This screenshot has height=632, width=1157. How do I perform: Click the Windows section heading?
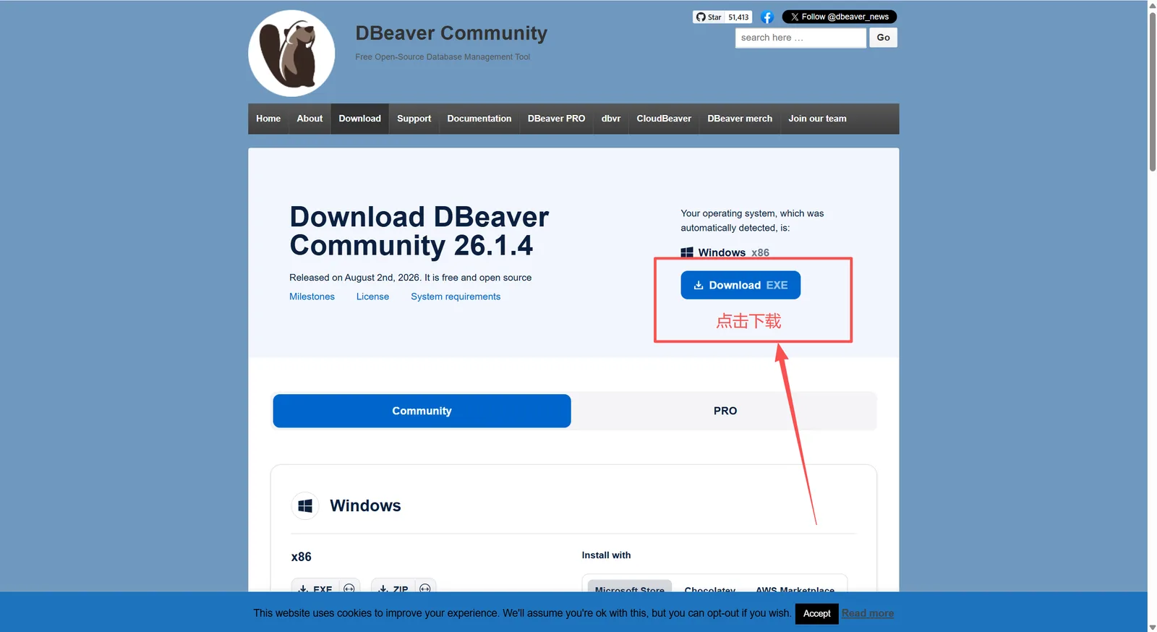point(365,505)
